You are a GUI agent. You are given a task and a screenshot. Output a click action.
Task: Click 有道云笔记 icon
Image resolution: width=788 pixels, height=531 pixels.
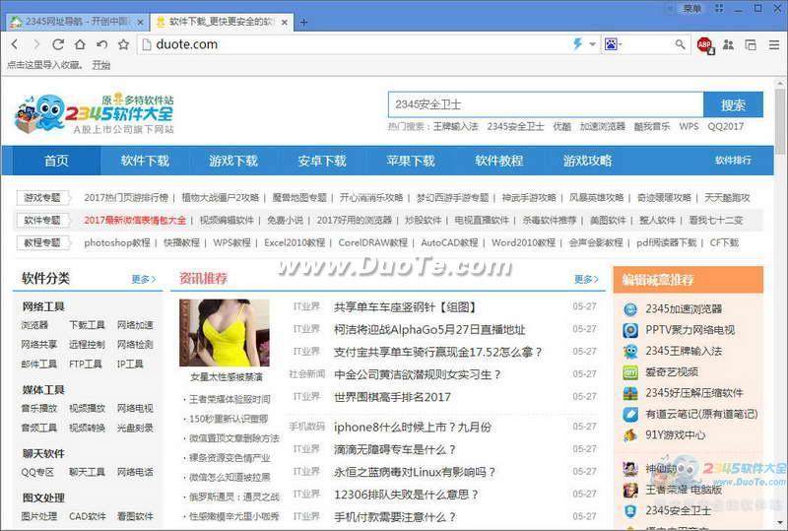[x=630, y=415]
